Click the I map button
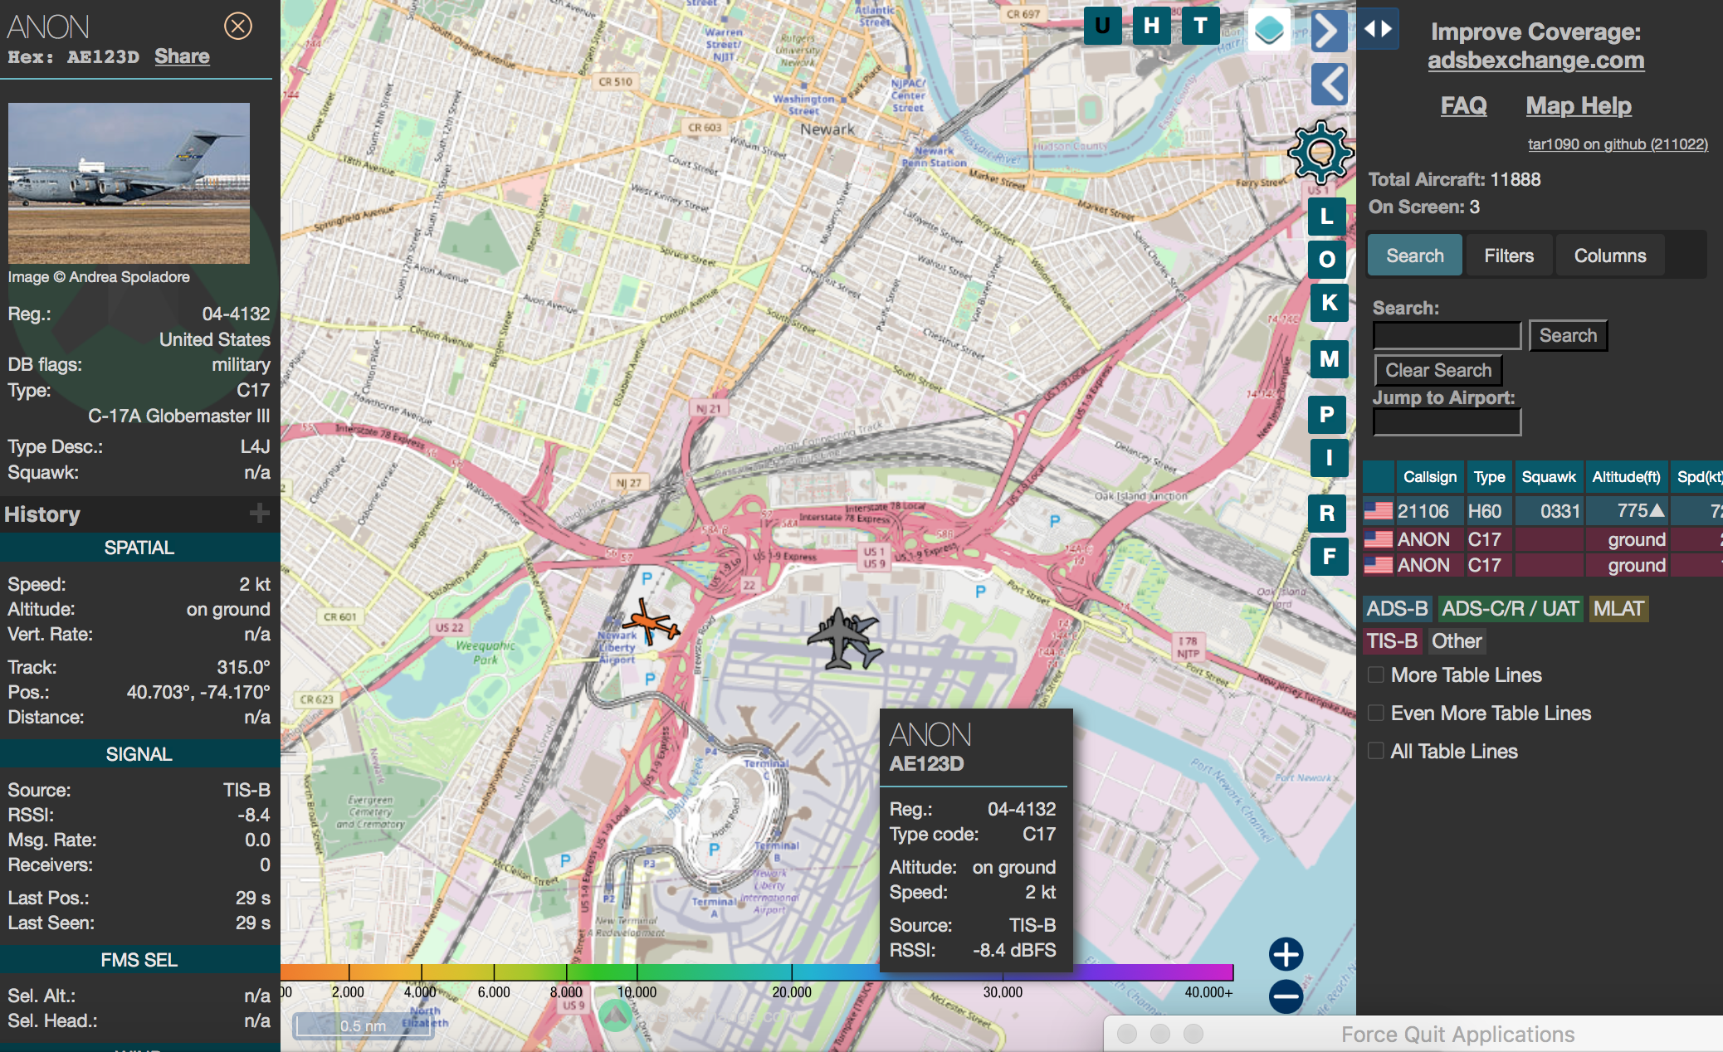 click(x=1329, y=458)
